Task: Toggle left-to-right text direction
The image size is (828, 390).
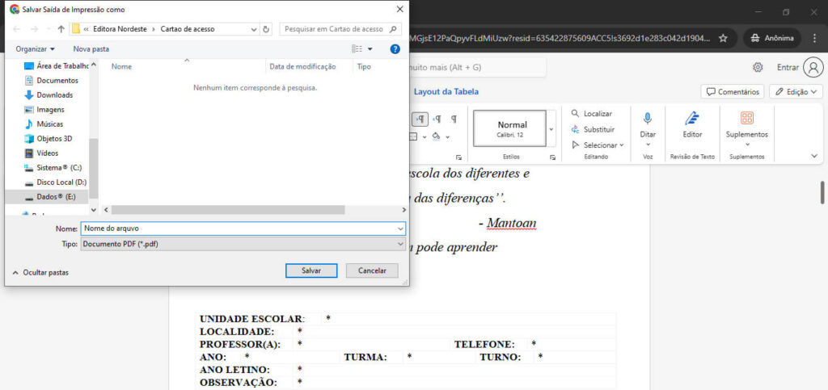Action: [x=420, y=120]
